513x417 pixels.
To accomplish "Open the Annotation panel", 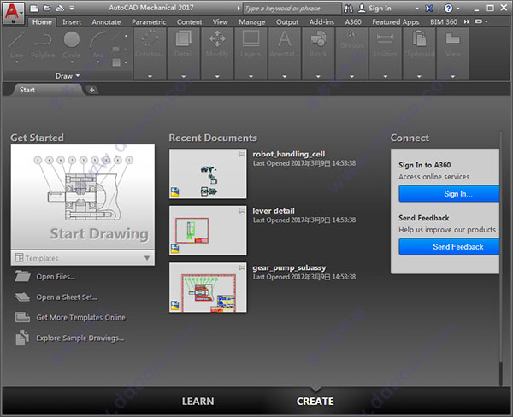I will point(285,52).
